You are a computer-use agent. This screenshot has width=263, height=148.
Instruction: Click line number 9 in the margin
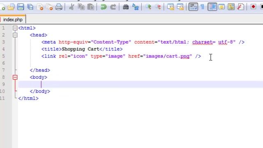3,84
